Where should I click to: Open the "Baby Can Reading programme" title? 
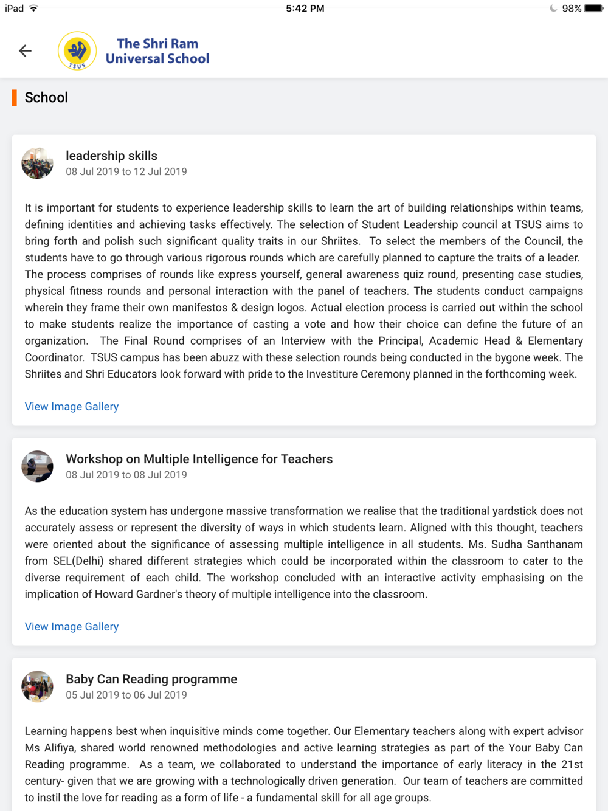[151, 679]
